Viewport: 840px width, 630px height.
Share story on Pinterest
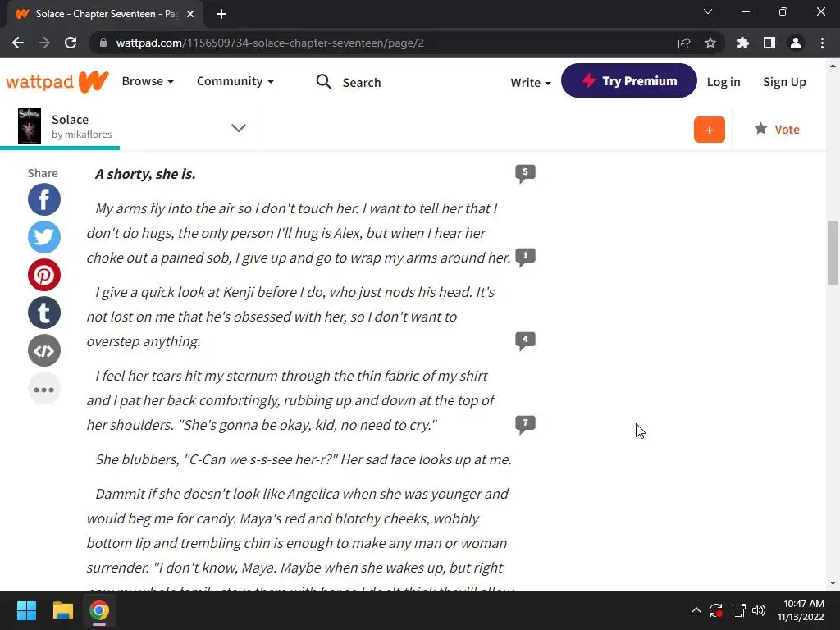(x=44, y=275)
